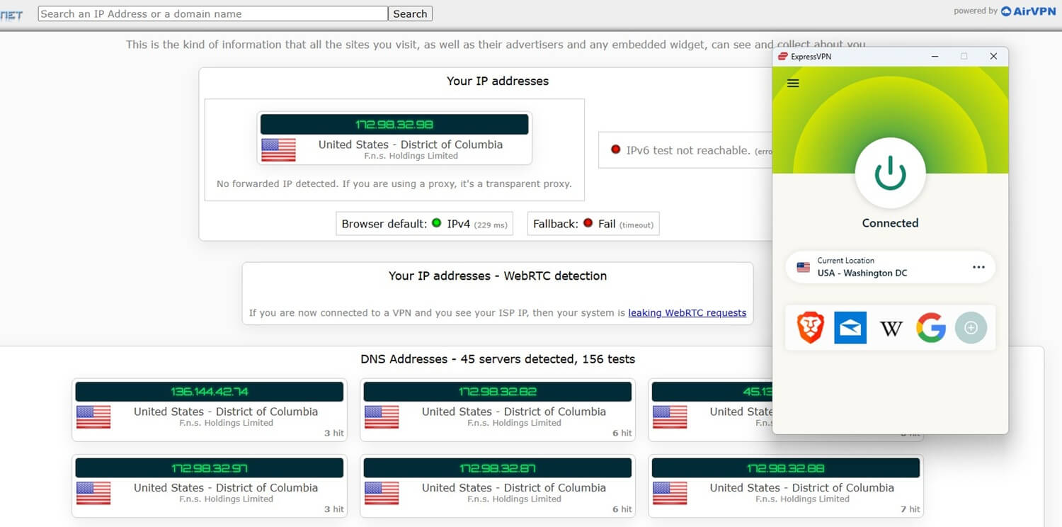Click the green IPv4 browser default indicator
The height and width of the screenshot is (527, 1062).
point(436,223)
